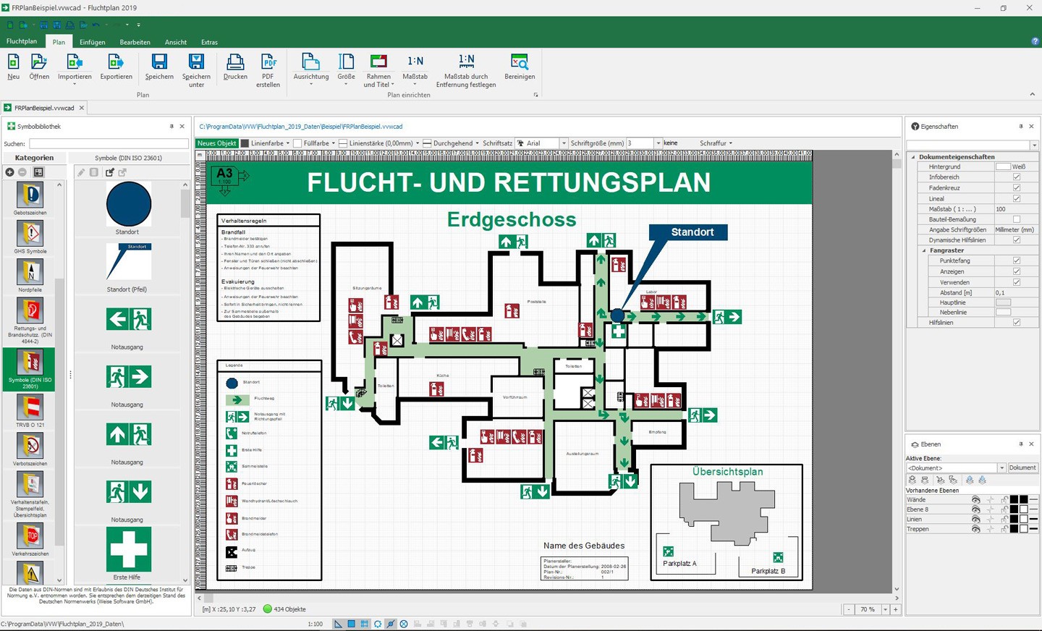The image size is (1042, 631).
Task: Select the Drucken print icon
Action: coord(235,66)
